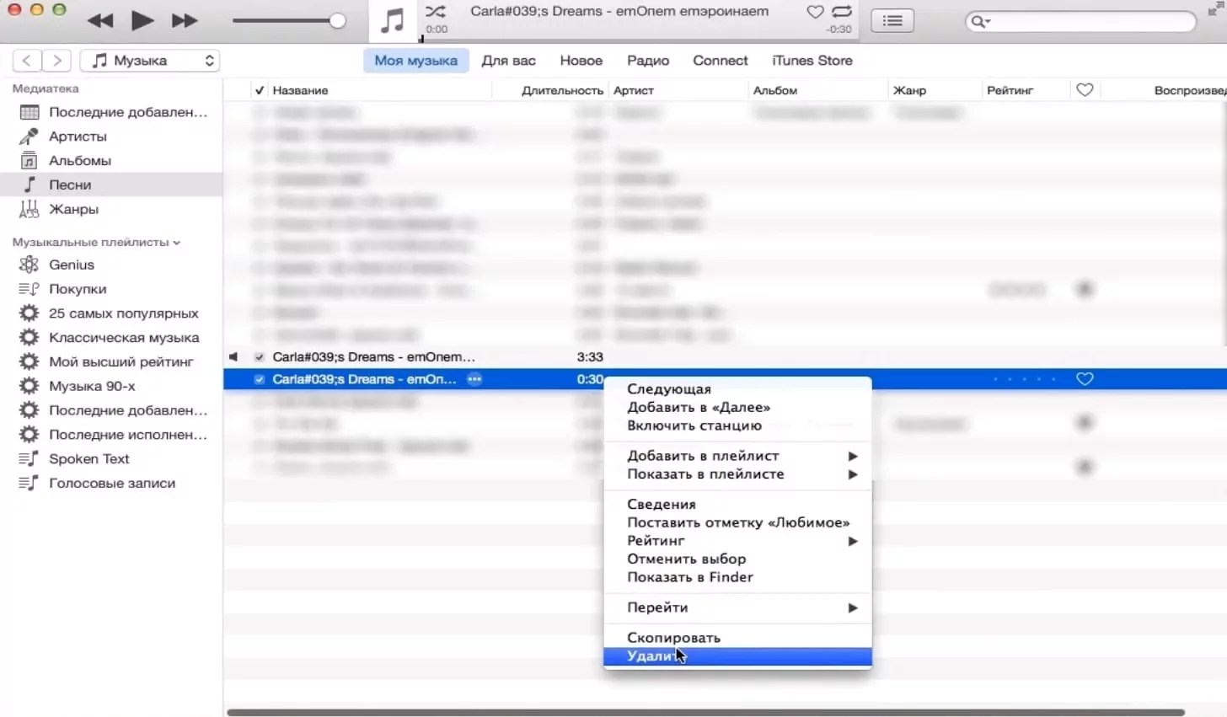Love the current song with heart icon
This screenshot has width=1227, height=717.
(815, 12)
